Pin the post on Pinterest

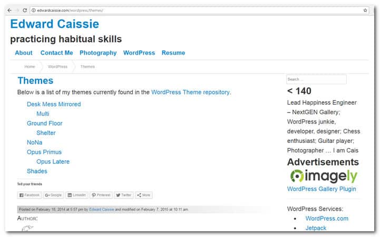(101, 195)
